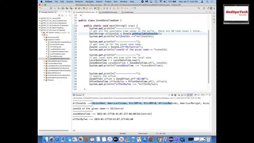Open the Maps app in the Dock
This screenshot has height=143, width=254.
click(75, 139)
